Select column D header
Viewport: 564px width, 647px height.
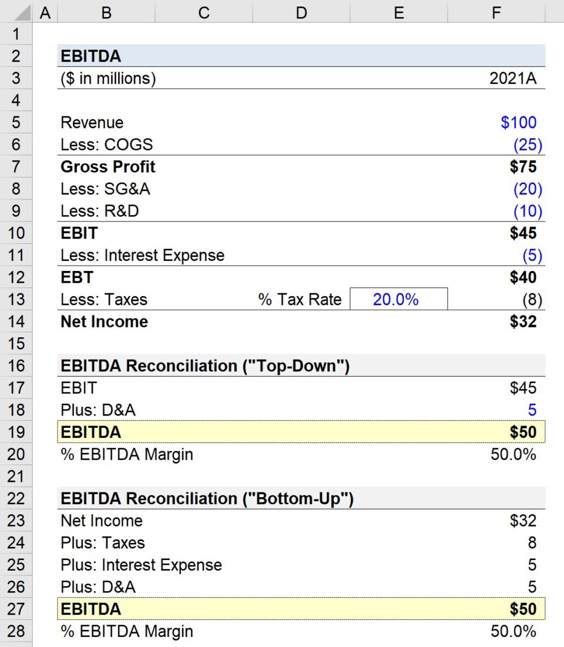pos(301,12)
